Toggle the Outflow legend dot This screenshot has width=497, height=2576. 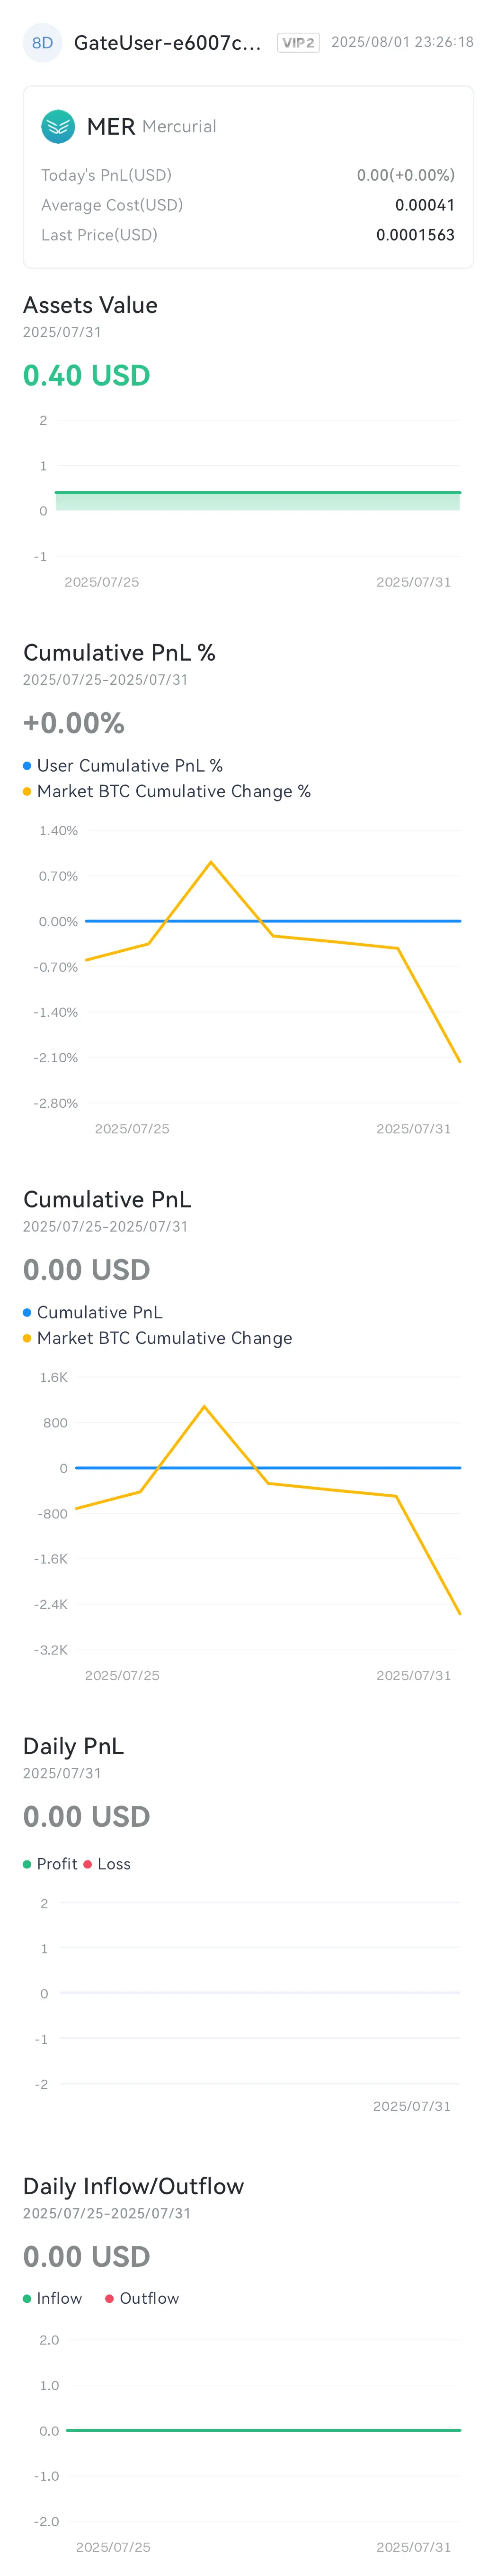coord(110,2298)
